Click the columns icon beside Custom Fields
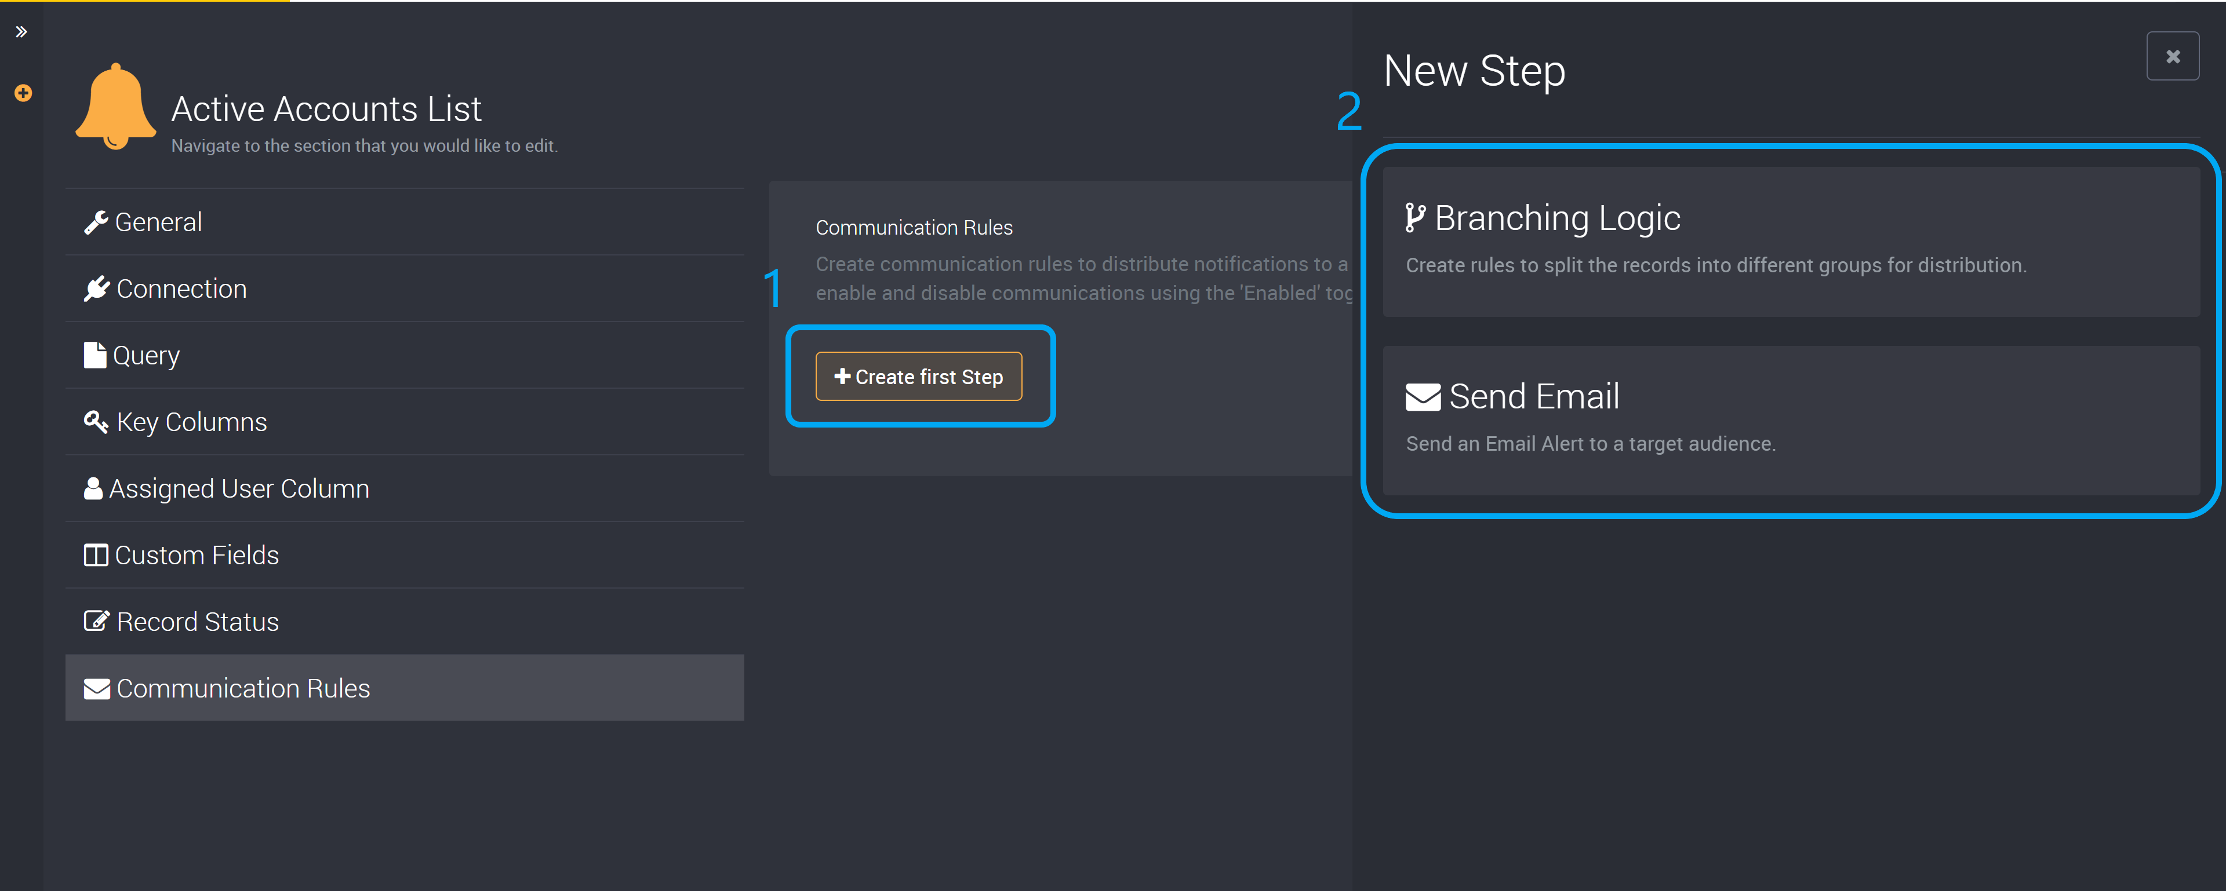The image size is (2226, 891). [x=96, y=555]
